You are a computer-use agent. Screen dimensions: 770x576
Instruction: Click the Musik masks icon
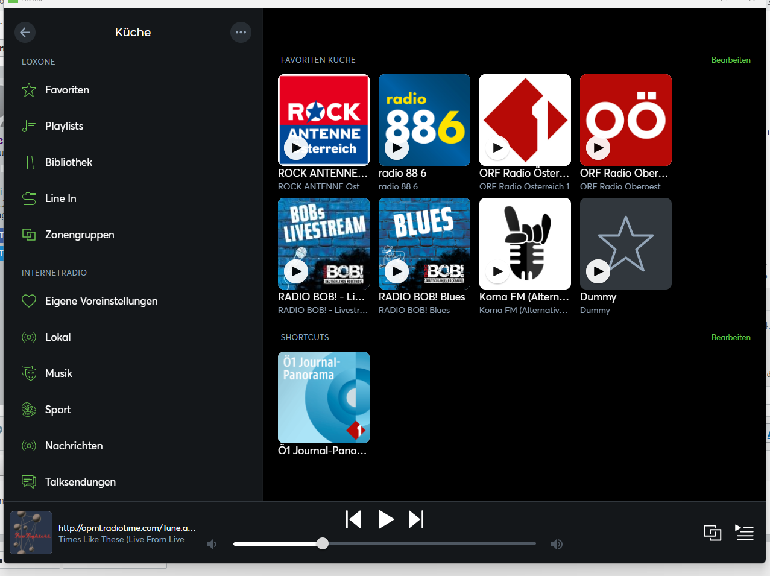(29, 373)
